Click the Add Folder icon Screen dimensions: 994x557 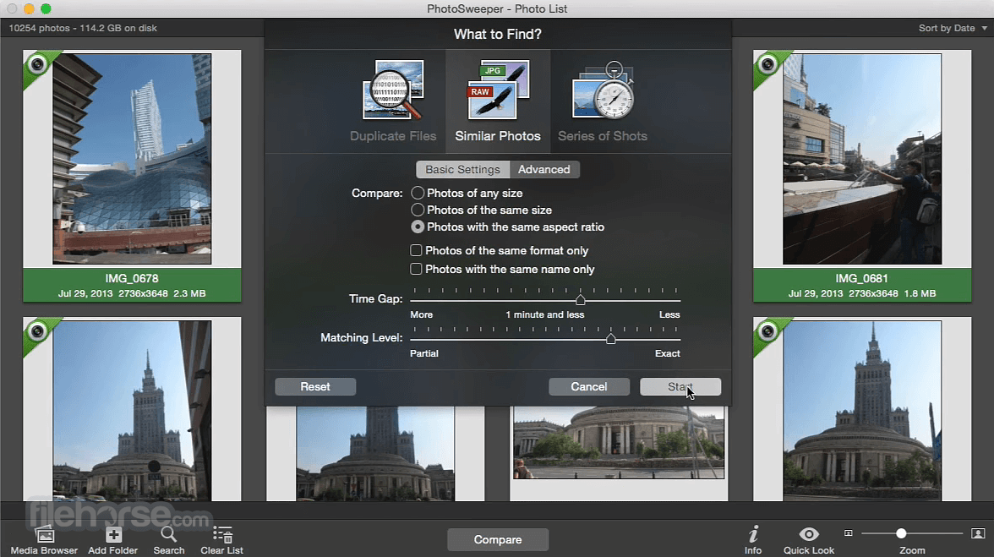(113, 535)
